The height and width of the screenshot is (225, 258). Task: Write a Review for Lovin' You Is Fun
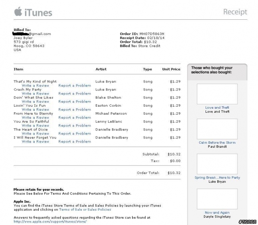(x=35, y=109)
